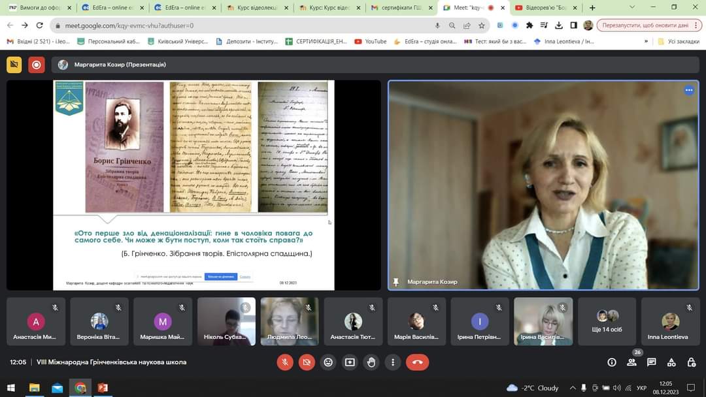Leave the call with red hang-up button
The width and height of the screenshot is (706, 397).
coord(417,362)
